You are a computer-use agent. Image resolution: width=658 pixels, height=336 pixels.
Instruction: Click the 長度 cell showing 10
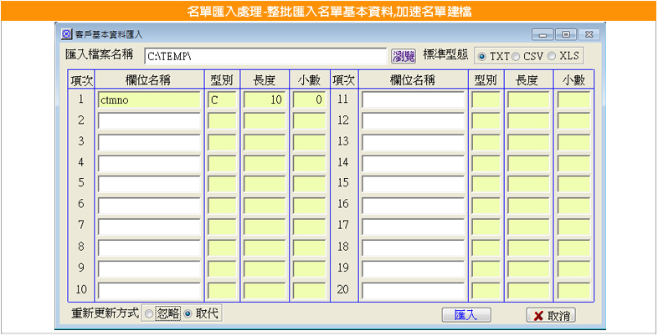265,100
